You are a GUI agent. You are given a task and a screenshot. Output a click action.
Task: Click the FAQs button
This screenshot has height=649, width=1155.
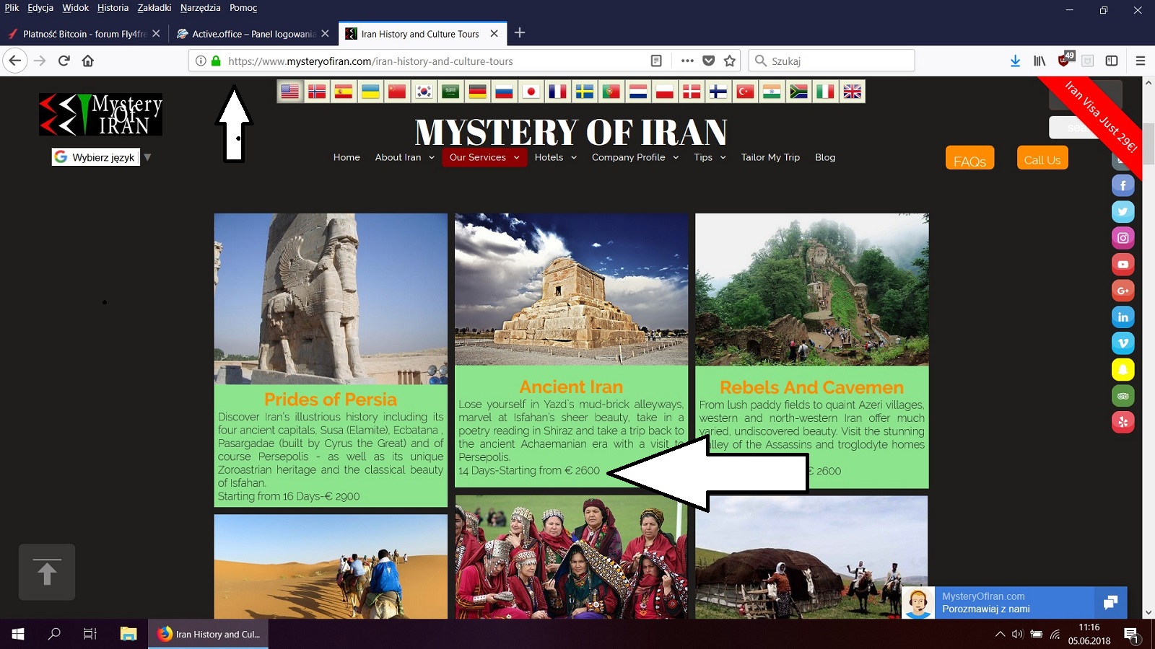click(x=969, y=158)
